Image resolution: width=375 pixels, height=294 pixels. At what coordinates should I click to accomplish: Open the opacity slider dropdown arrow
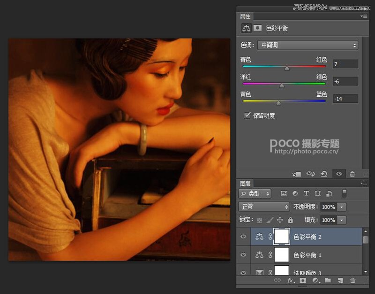pyautogui.click(x=342, y=207)
